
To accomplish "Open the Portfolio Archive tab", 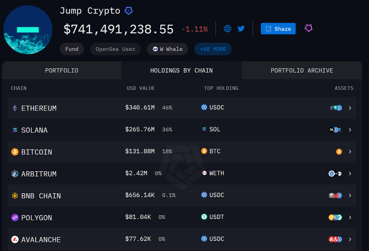I will (x=302, y=71).
